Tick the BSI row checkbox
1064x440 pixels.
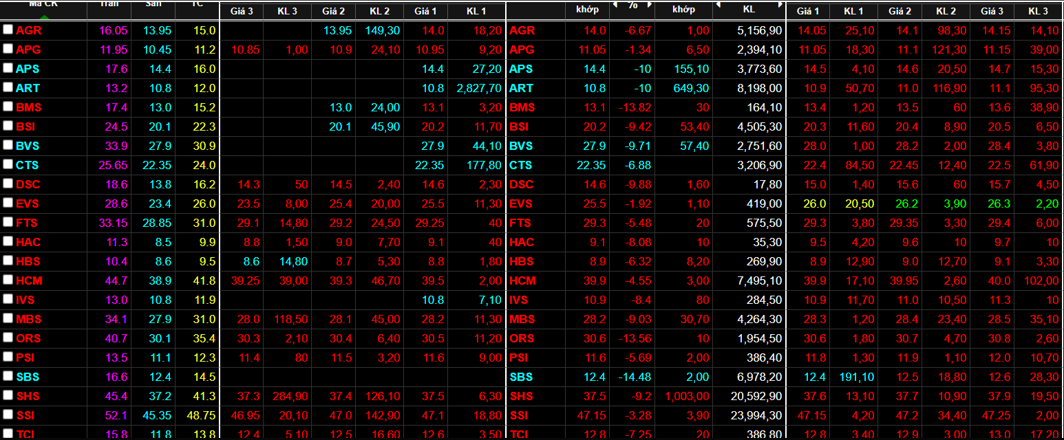tap(8, 126)
